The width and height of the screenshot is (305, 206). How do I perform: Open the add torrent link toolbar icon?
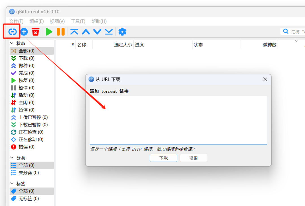pos(12,32)
